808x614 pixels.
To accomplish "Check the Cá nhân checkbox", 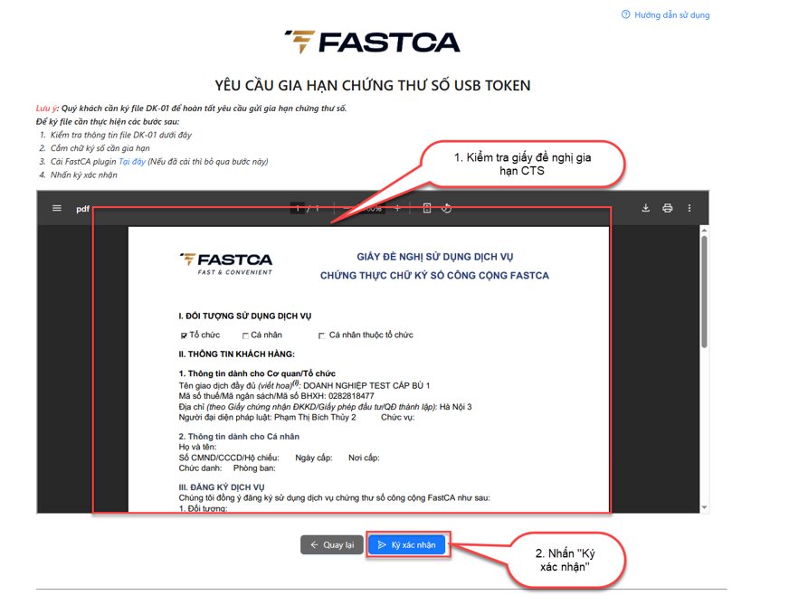I will pyautogui.click(x=245, y=335).
